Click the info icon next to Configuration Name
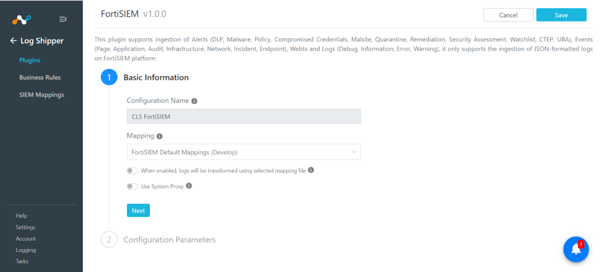The width and height of the screenshot is (604, 272). 194,101
